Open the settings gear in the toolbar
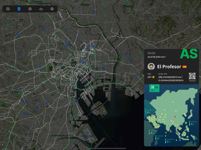Screen dimensions: 201x150 tap(52, 9)
